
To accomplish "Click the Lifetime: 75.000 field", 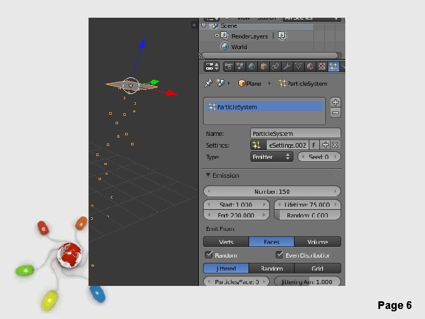I will tap(308, 204).
